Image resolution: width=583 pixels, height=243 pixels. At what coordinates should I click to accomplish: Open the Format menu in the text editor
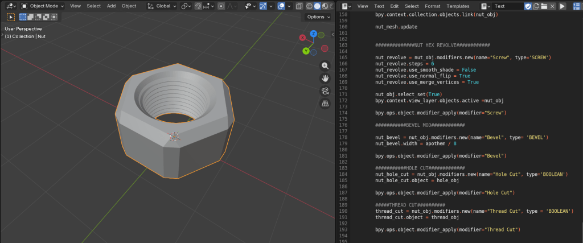click(433, 6)
